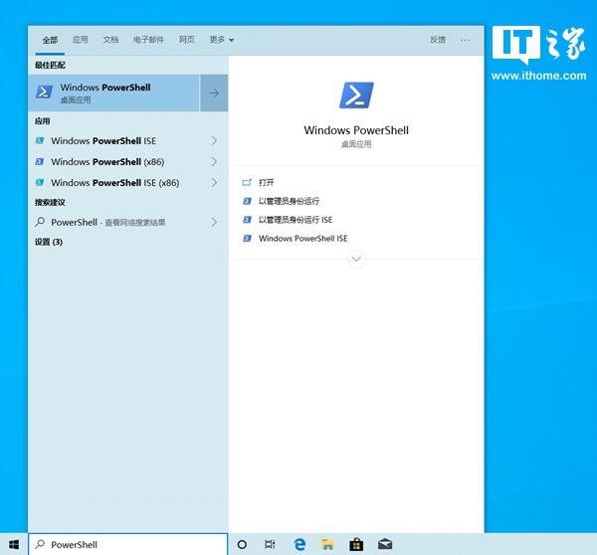This screenshot has height=555, width=597.
Task: Select the 全部 tab
Action: 50,40
